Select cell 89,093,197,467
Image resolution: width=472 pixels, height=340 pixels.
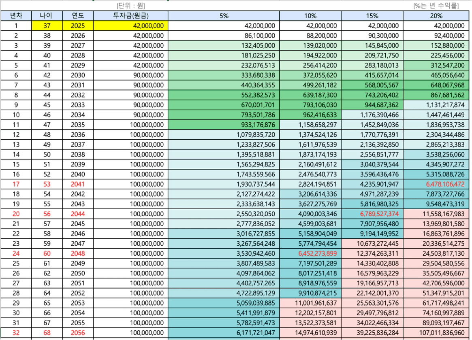(436, 323)
